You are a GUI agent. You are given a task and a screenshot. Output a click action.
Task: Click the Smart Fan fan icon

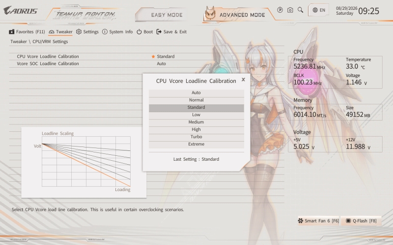coord(300,221)
